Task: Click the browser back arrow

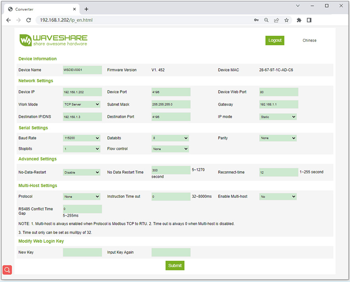Action: pyautogui.click(x=9, y=20)
